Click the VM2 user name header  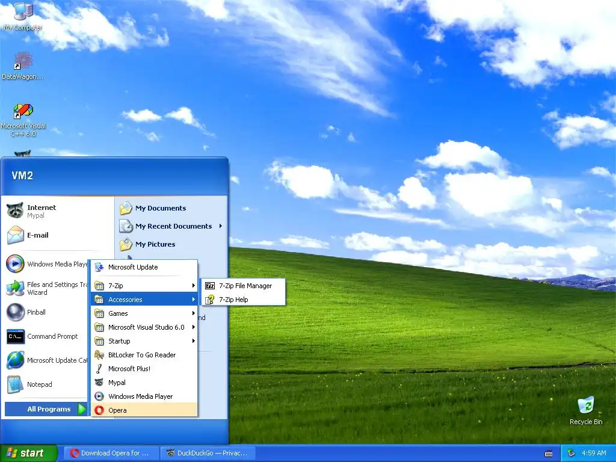point(22,175)
